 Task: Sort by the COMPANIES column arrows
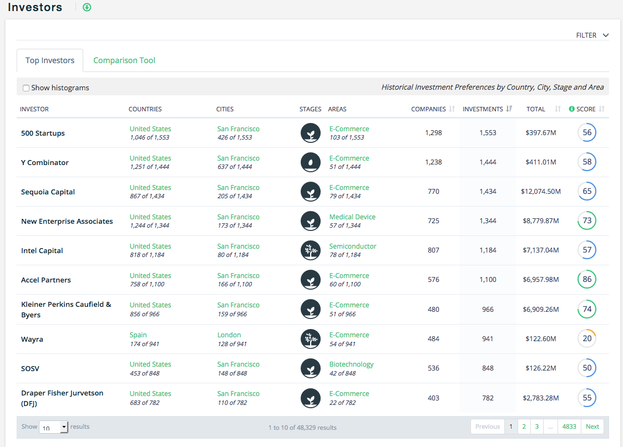(x=452, y=109)
